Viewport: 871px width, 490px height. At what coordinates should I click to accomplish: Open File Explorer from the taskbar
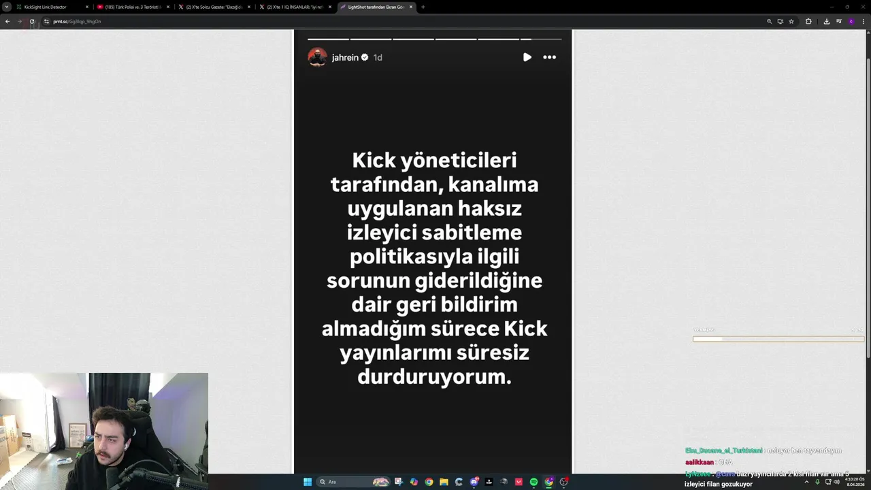pos(444,482)
